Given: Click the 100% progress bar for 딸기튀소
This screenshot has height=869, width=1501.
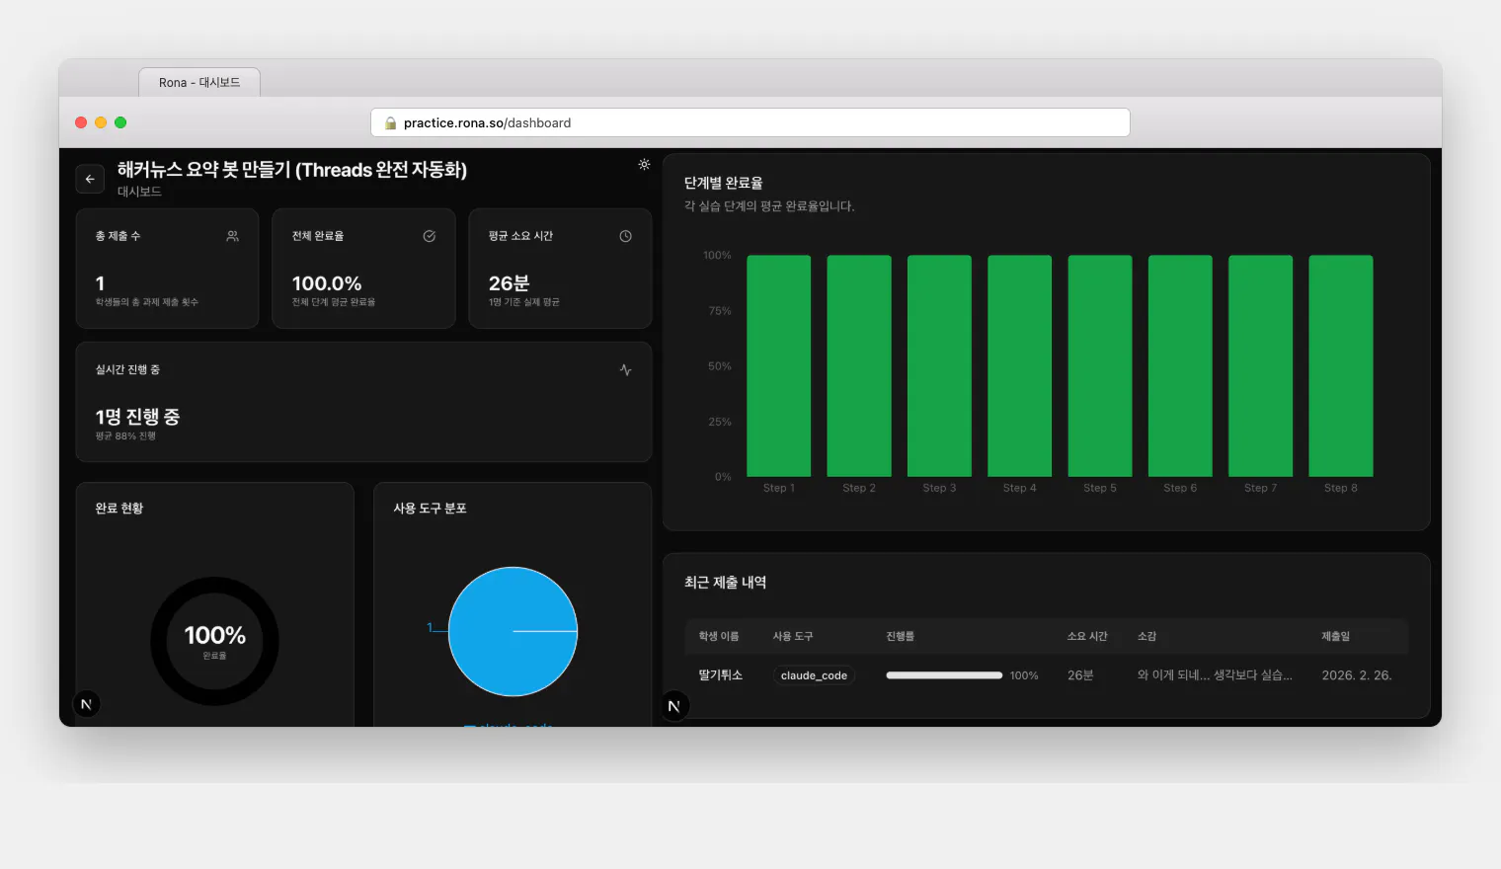Looking at the screenshot, I should coord(944,675).
